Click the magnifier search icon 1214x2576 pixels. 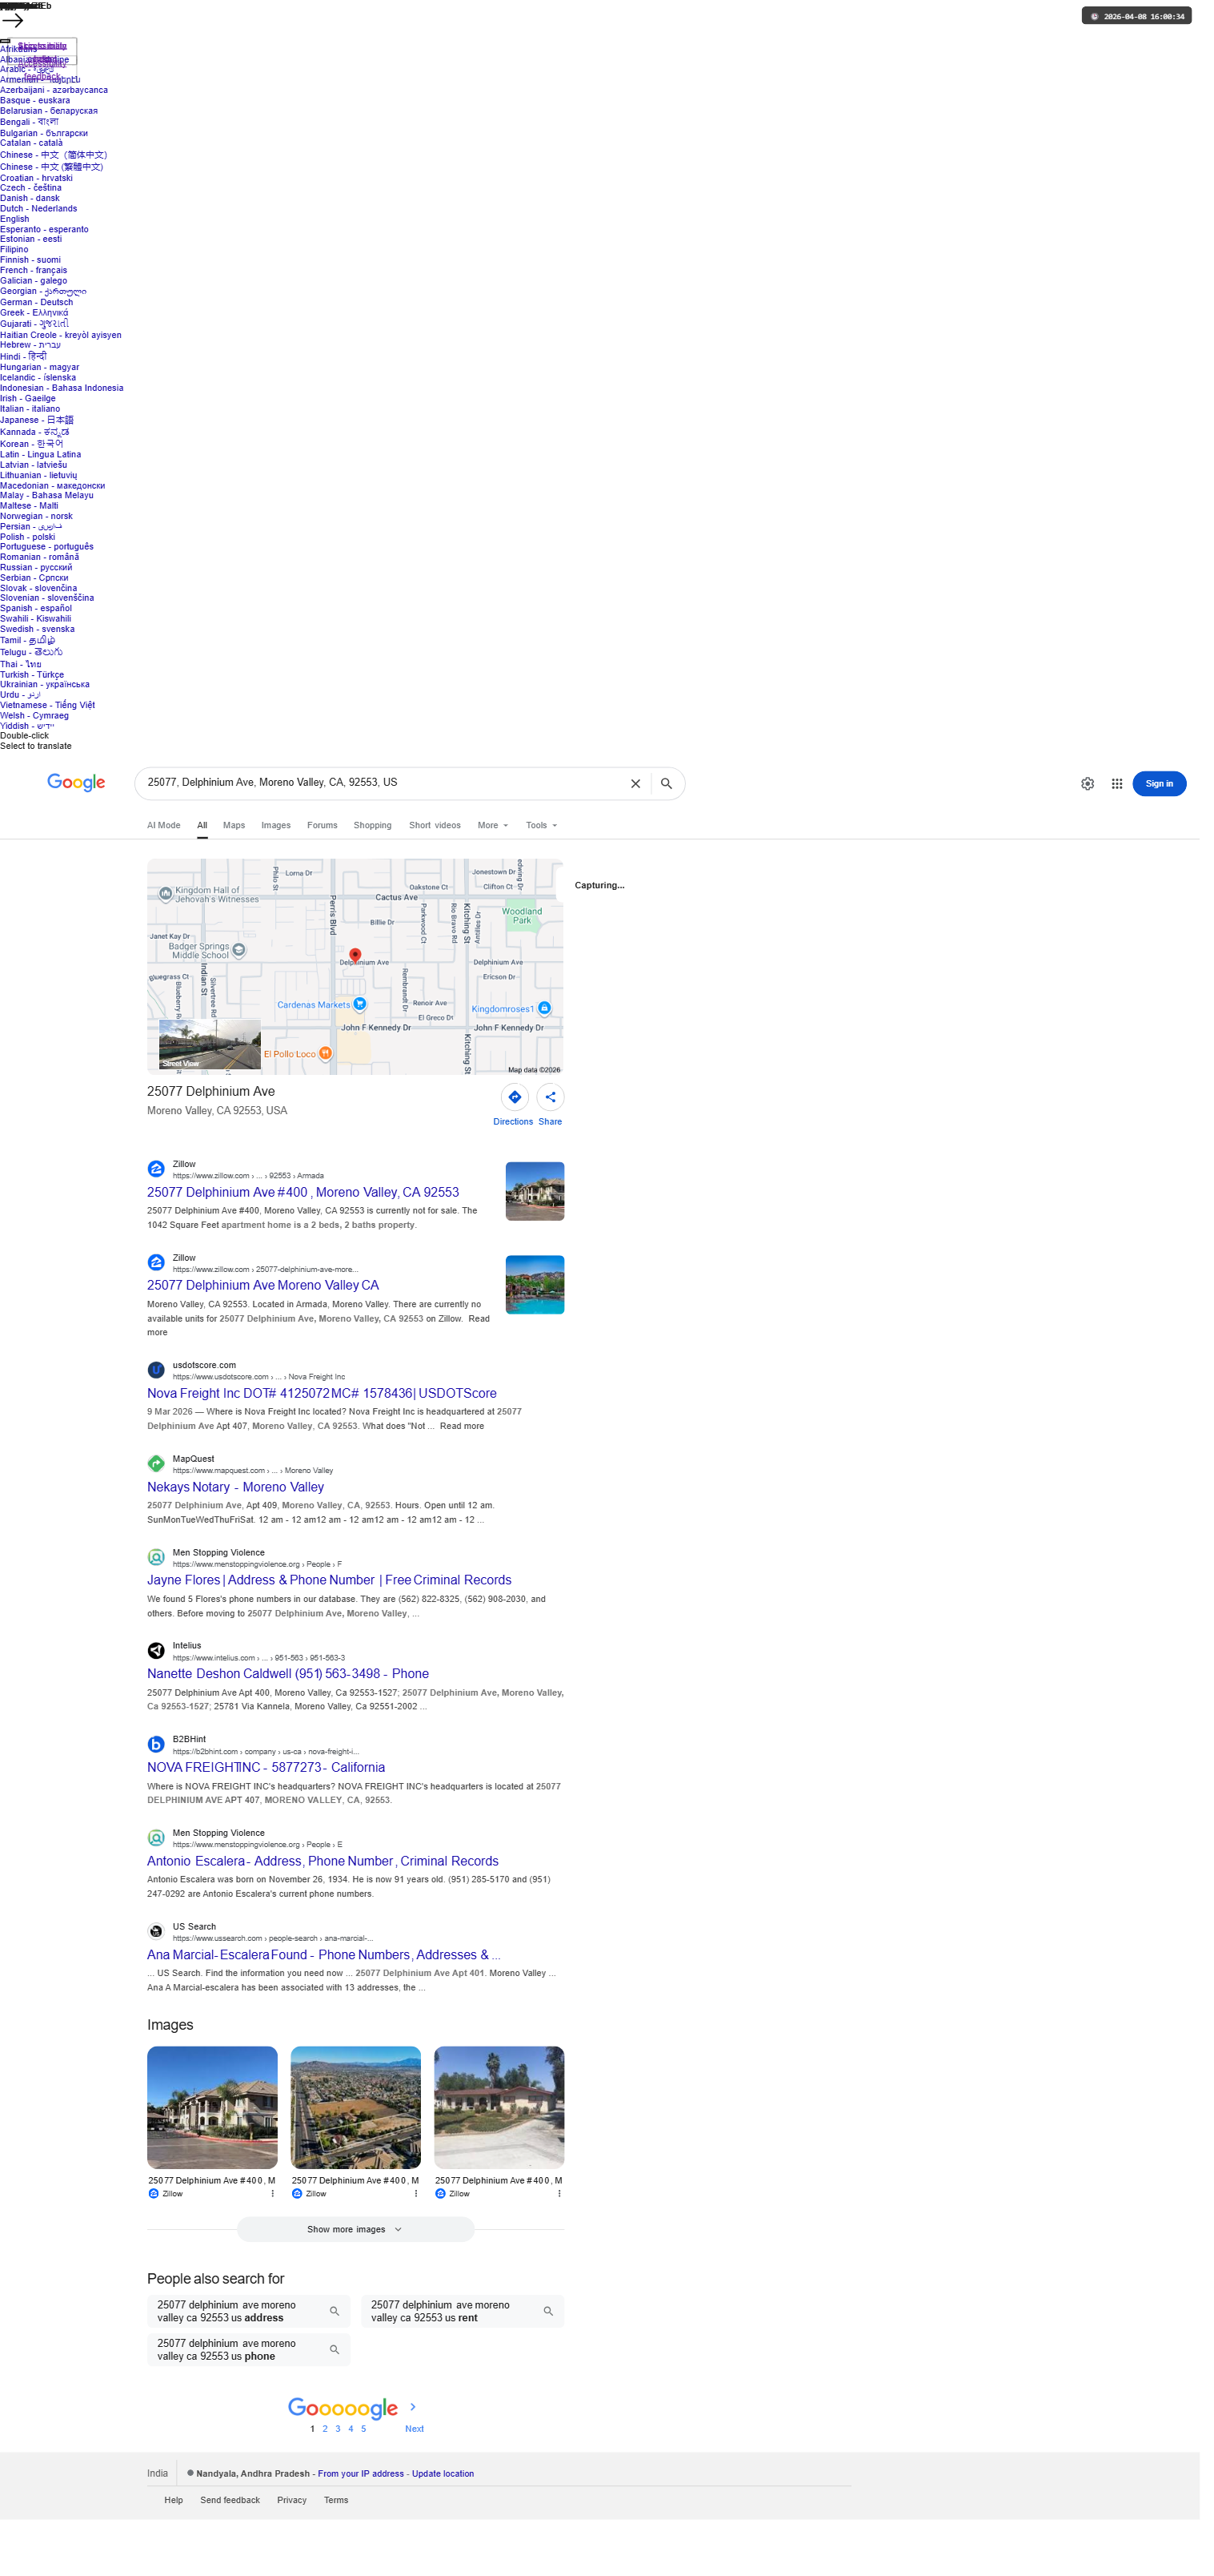(667, 784)
